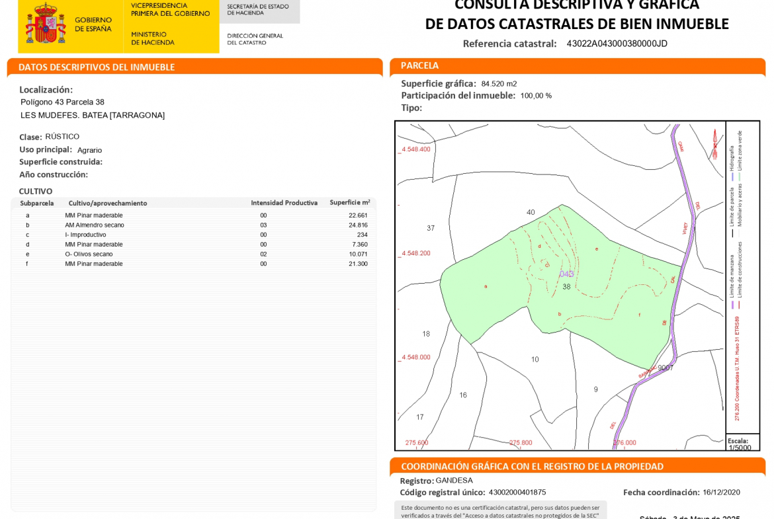This screenshot has height=519, width=774.
Task: Click road parcel label 9007 on the map
Action: [666, 368]
